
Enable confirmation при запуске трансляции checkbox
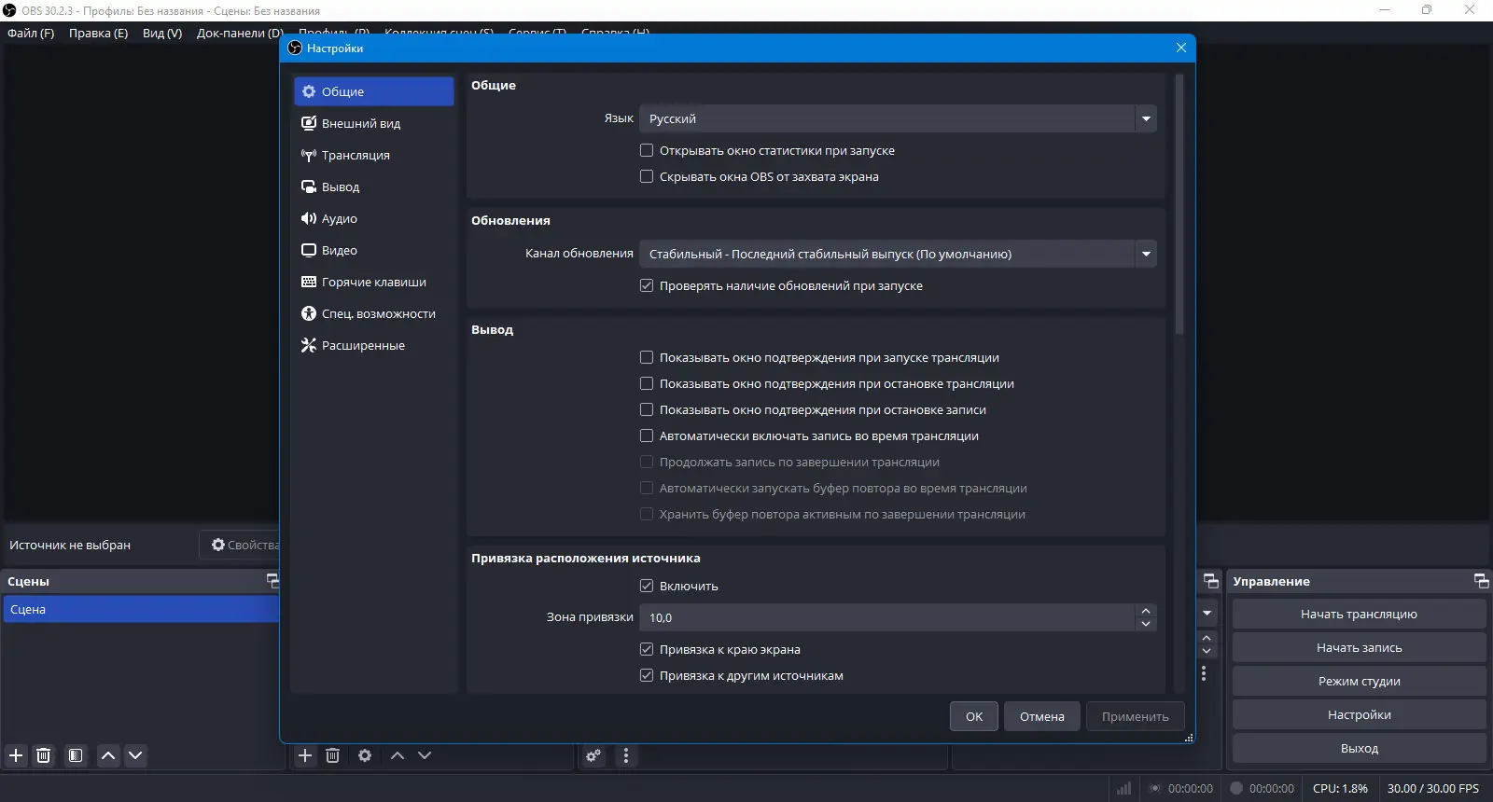pyautogui.click(x=647, y=357)
